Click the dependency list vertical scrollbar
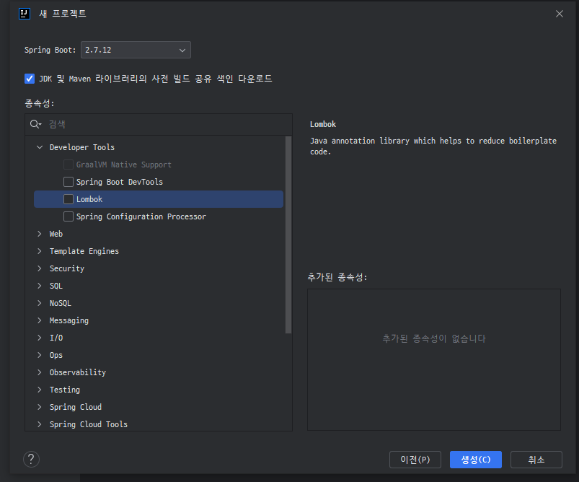The width and height of the screenshot is (579, 482). click(x=288, y=235)
